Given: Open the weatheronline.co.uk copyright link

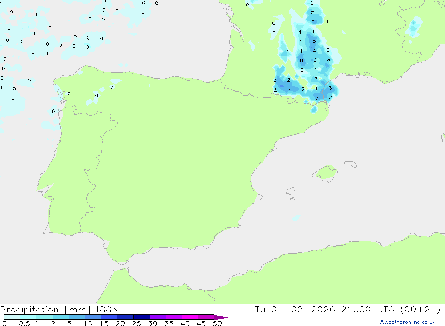Looking at the screenshot, I should (x=408, y=322).
